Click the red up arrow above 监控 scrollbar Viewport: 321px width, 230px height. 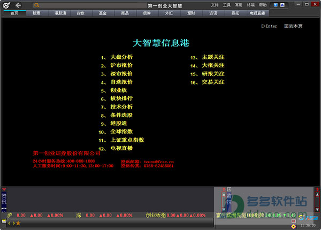click(x=224, y=189)
